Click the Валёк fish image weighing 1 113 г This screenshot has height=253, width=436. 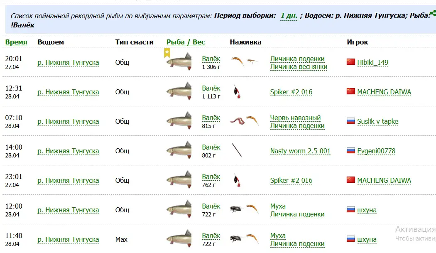click(179, 91)
